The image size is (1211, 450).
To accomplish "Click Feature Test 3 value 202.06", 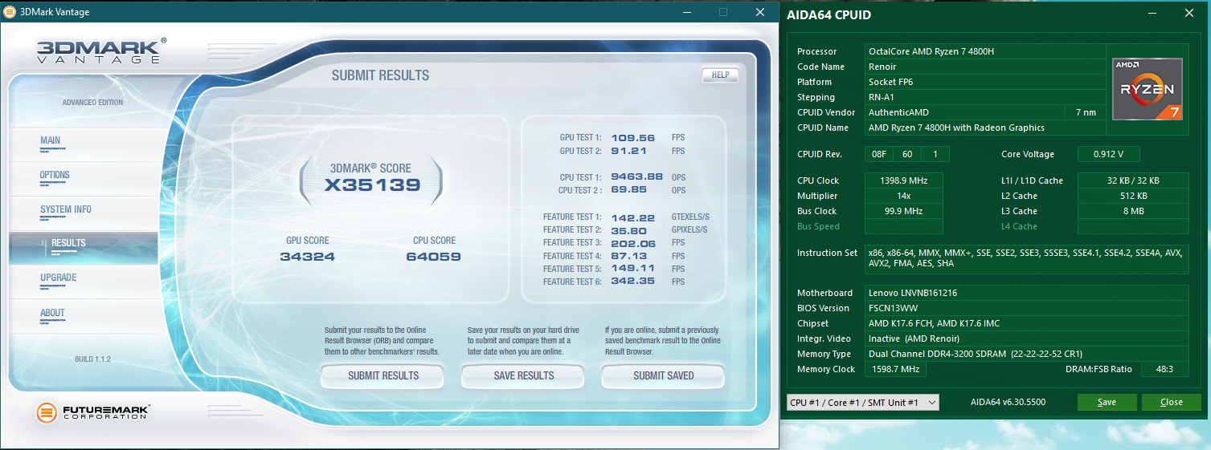I will click(x=634, y=242).
